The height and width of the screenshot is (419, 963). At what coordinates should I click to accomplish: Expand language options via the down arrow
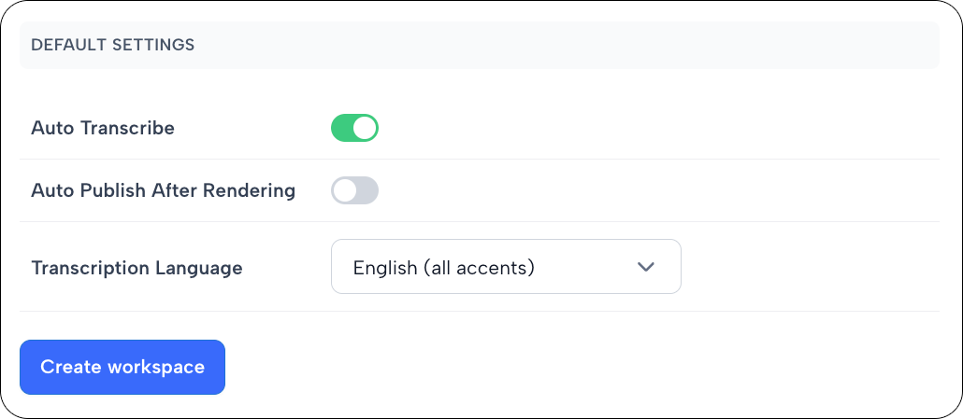coord(645,267)
